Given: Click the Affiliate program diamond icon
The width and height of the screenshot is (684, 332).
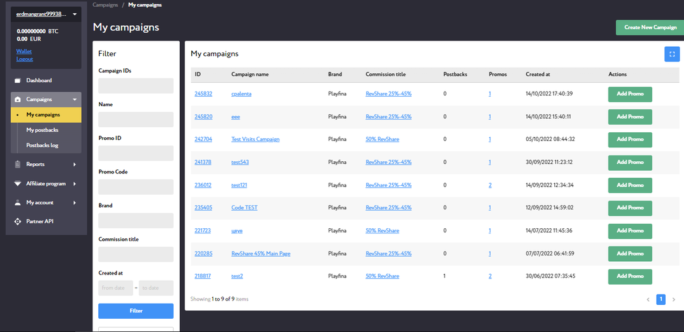Looking at the screenshot, I should tap(18, 184).
